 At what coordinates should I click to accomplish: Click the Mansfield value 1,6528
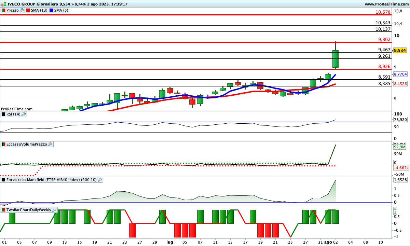pyautogui.click(x=400, y=180)
